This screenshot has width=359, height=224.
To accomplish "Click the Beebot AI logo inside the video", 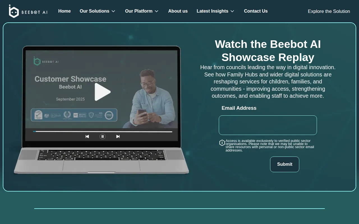I will point(46,61).
